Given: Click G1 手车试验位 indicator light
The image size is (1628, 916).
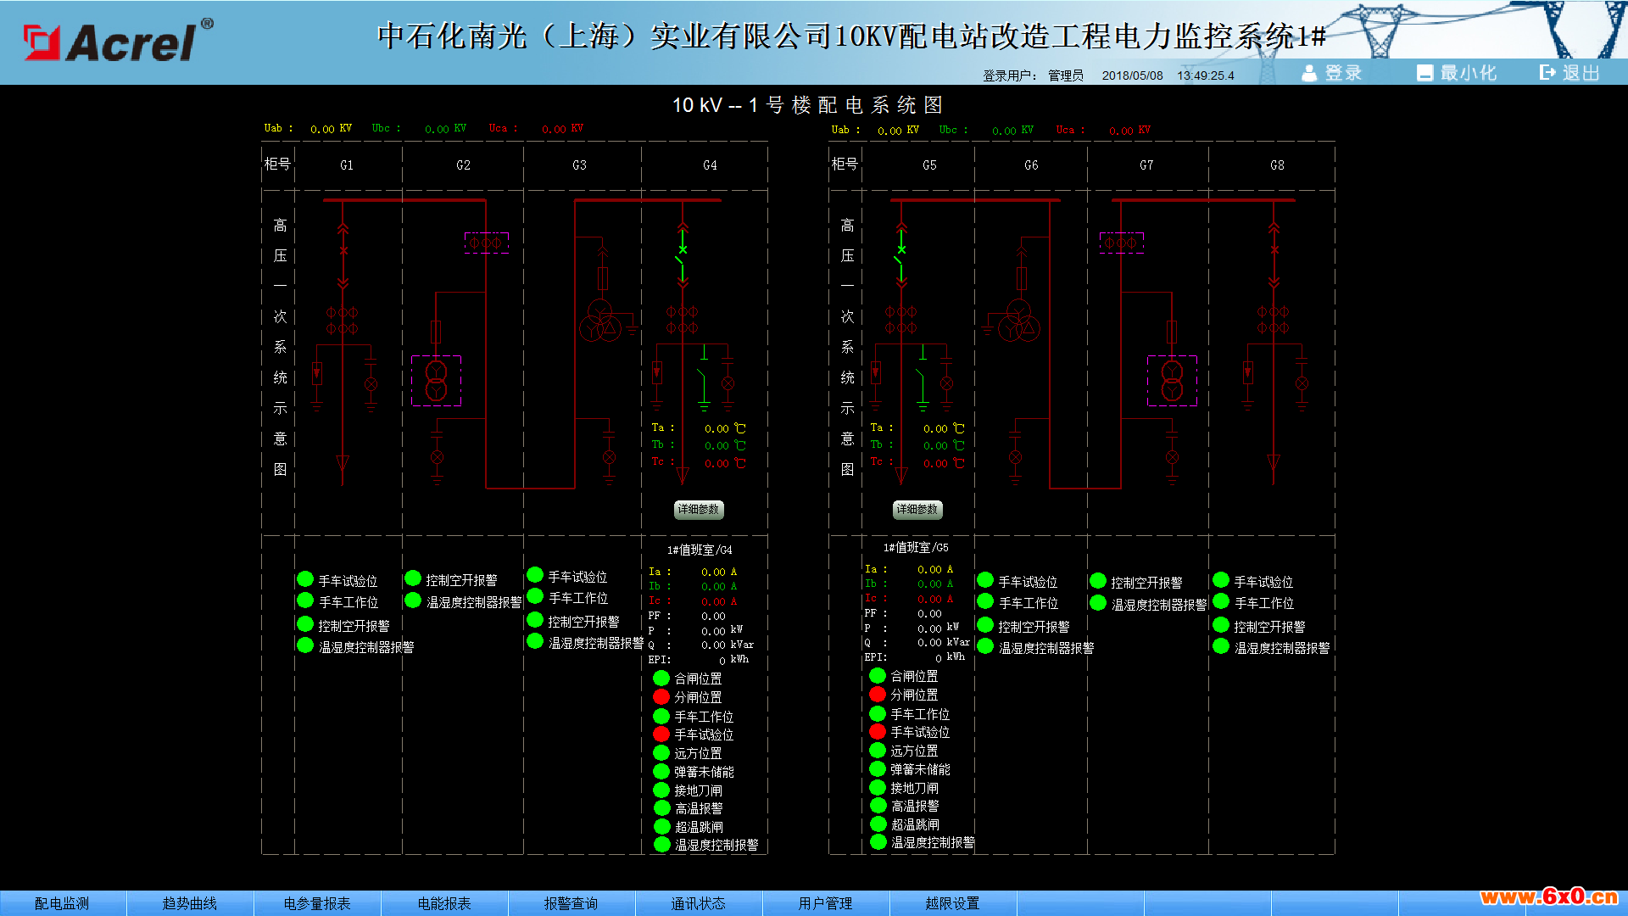Looking at the screenshot, I should pyautogui.click(x=305, y=580).
